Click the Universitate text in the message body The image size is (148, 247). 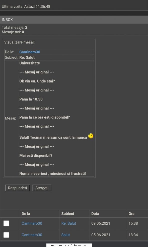click(x=30, y=63)
